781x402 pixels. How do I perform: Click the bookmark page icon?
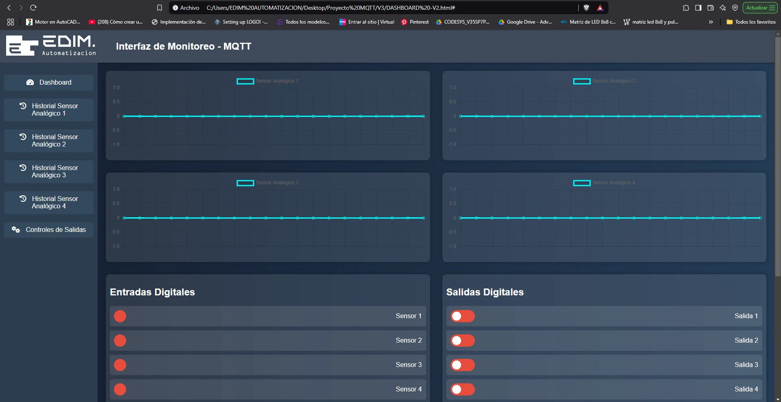pos(160,8)
